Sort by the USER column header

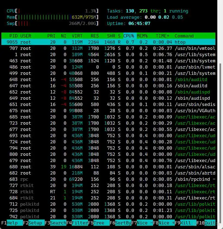[x=26, y=36]
